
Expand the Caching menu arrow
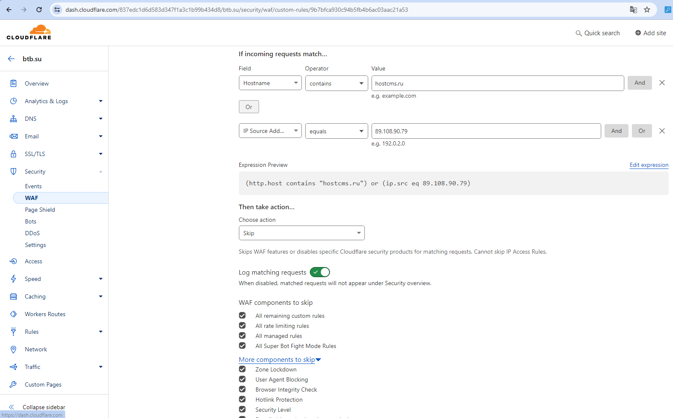click(x=101, y=296)
